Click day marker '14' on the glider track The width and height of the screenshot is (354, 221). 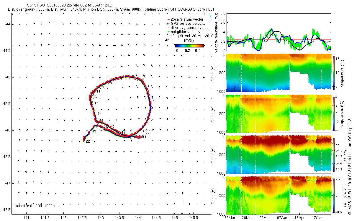pos(100,114)
